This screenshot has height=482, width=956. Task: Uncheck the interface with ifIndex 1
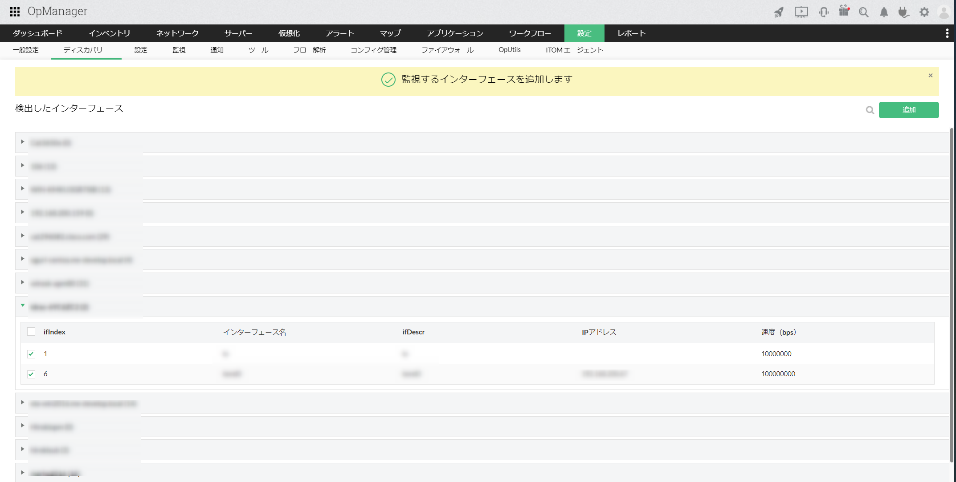(x=31, y=354)
